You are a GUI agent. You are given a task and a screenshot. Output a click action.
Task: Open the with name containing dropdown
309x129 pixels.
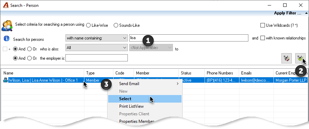pos(96,38)
